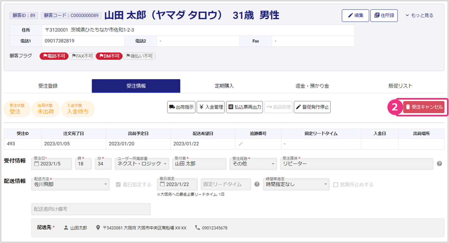Toggle the 電話不可 customer flag
This screenshot has width=449, height=243.
point(54,56)
